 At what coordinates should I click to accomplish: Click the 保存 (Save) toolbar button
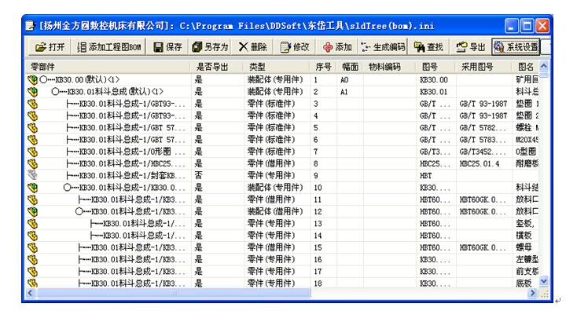click(x=167, y=47)
